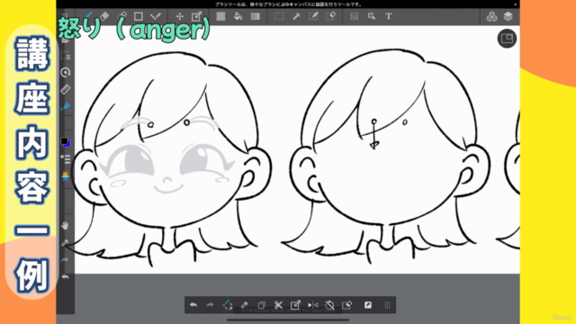The image size is (576, 324).
Task: Select the Hand pan tool
Action: click(66, 226)
